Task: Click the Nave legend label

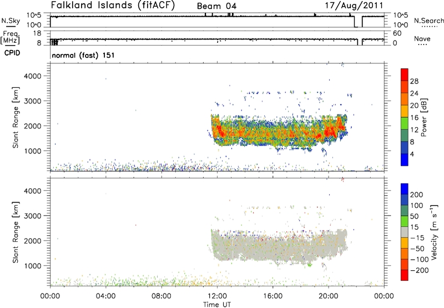Action: (422, 39)
